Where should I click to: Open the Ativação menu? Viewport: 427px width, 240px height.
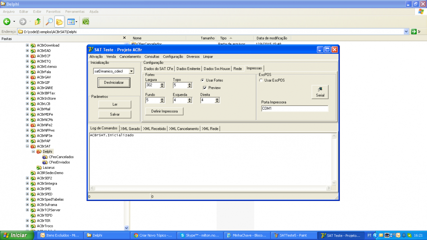pyautogui.click(x=96, y=57)
